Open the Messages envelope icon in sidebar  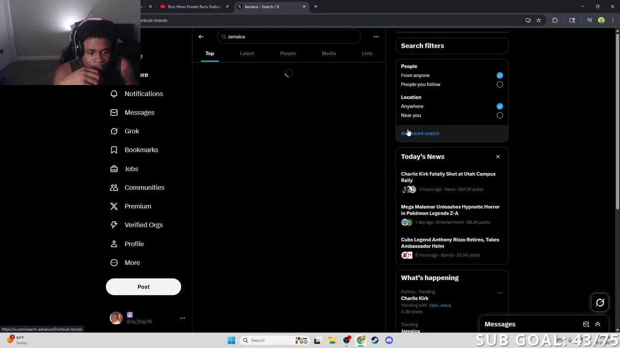click(x=114, y=113)
